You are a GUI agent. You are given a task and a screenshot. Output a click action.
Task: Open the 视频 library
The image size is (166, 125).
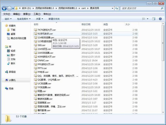pyautogui.click(x=11, y=51)
